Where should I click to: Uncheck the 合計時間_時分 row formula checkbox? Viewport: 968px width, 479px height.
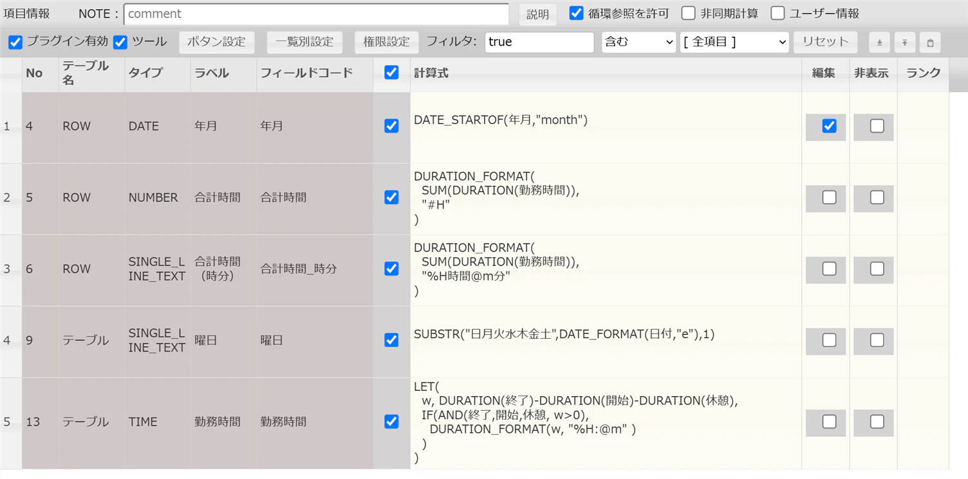391,269
